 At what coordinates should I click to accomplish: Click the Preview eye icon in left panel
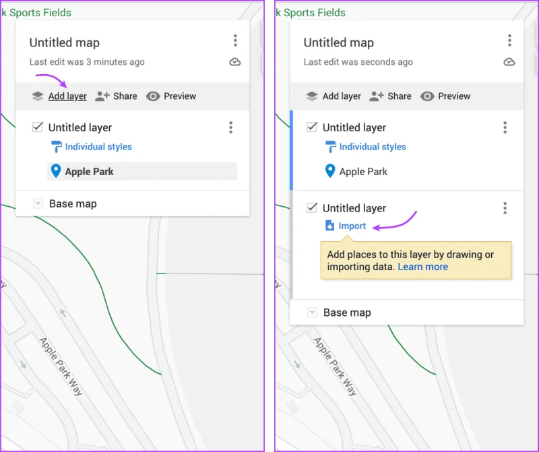tap(153, 96)
